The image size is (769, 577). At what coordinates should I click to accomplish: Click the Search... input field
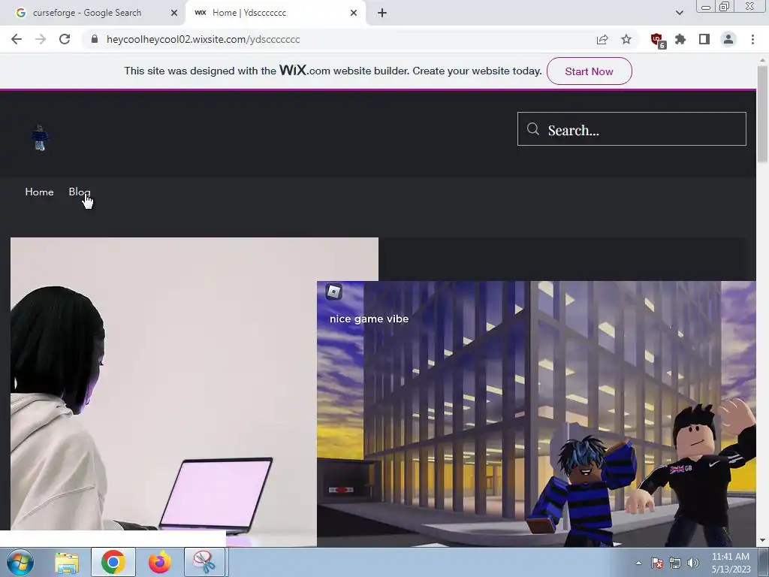pyautogui.click(x=632, y=129)
